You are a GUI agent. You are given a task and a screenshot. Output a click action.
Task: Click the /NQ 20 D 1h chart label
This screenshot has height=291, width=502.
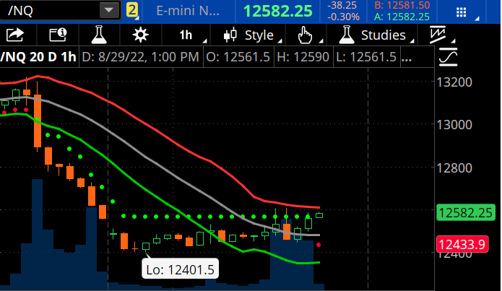tap(38, 57)
